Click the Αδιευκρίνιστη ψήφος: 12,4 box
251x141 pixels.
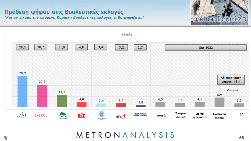(231, 80)
